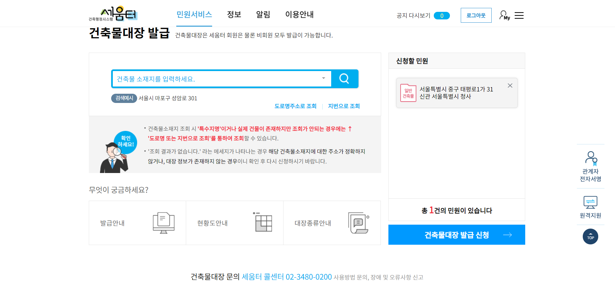Screen dimensions: 615x298
Task: Open 원격지원 remote support icon
Action: [x=590, y=202]
